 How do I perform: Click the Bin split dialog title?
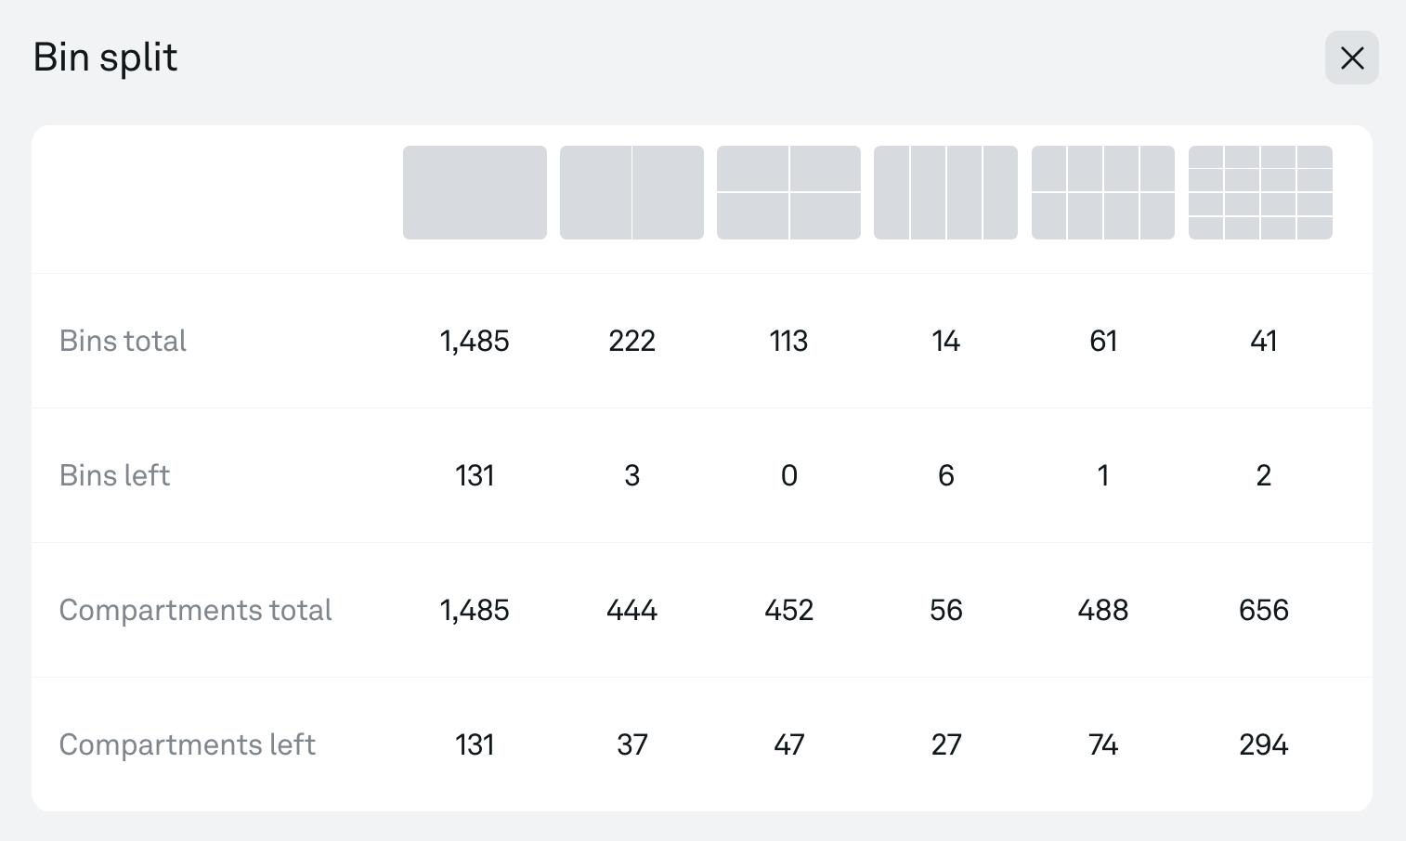(105, 58)
